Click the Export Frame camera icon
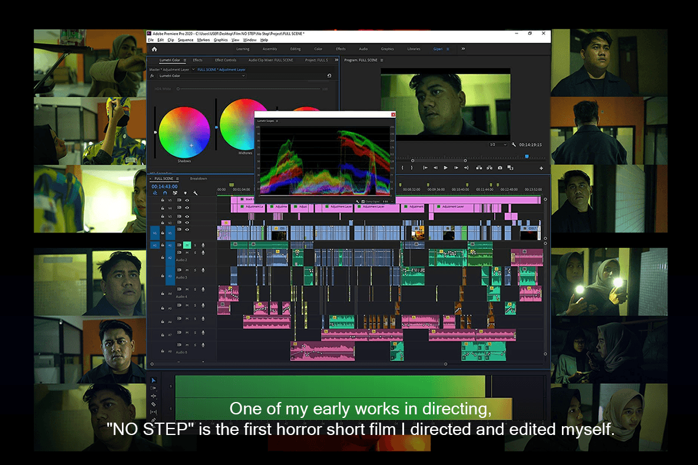 click(x=500, y=167)
